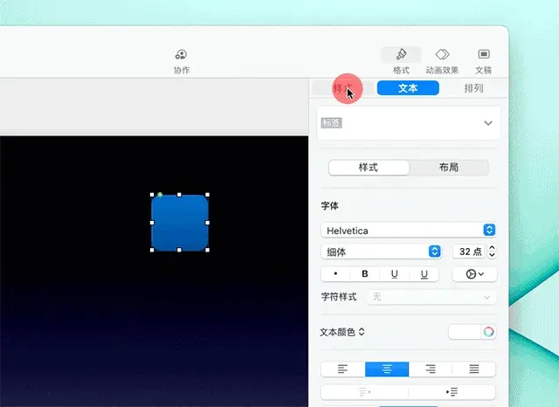This screenshot has width=559, height=407.
Task: Increase the text indent level
Action: click(452, 392)
